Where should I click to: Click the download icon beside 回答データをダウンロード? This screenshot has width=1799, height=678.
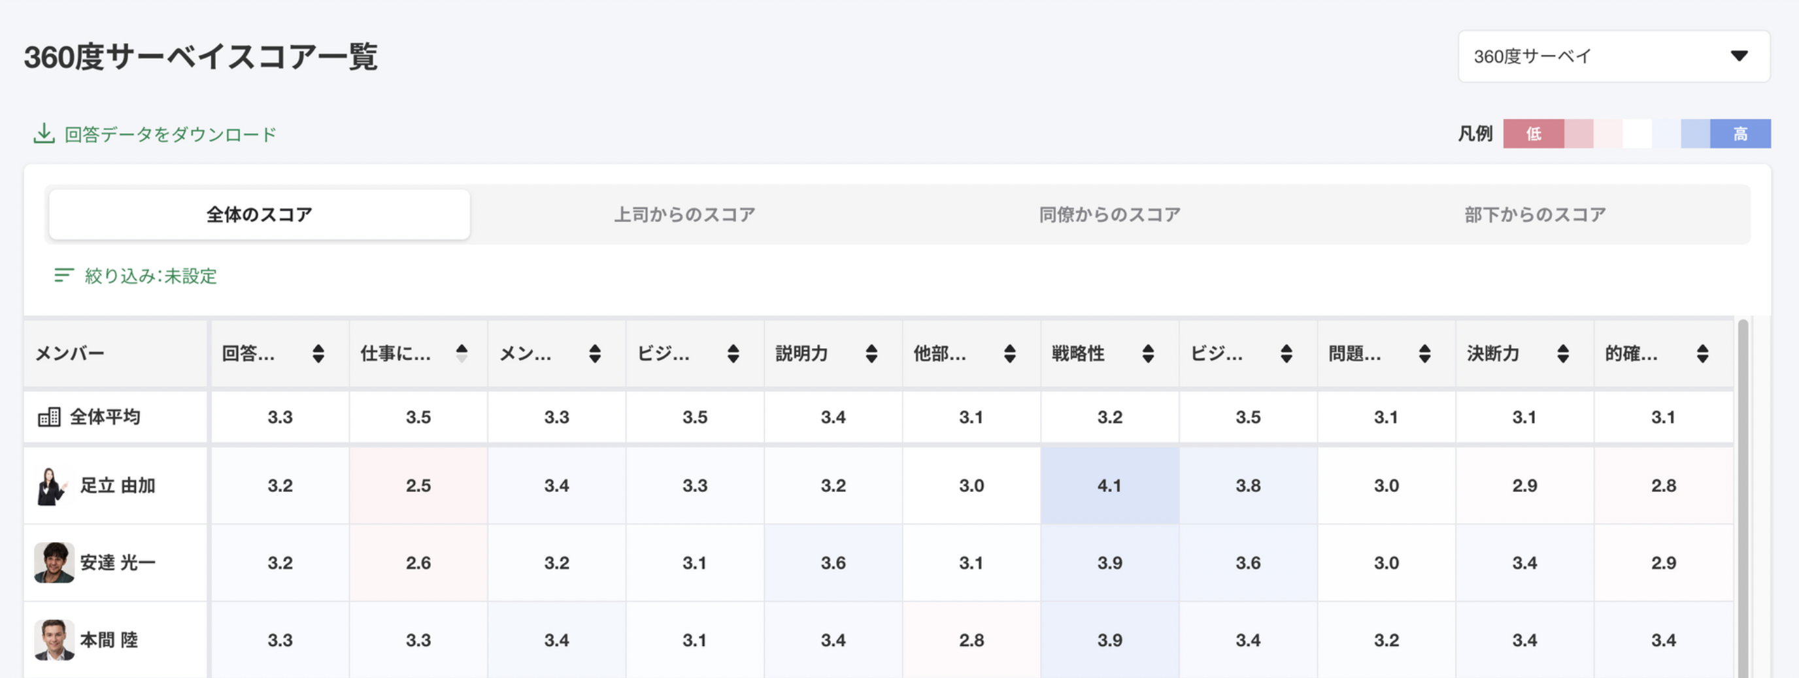pyautogui.click(x=44, y=134)
